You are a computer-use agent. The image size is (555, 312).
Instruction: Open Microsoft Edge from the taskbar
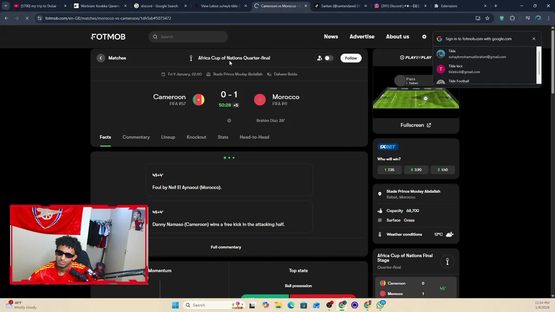coord(291,305)
